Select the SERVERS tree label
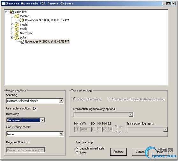The width and height of the screenshot is (178, 161). [21, 12]
